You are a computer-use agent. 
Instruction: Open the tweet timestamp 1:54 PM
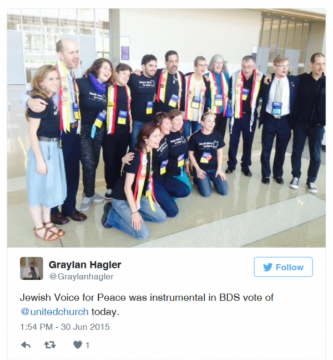37,327
